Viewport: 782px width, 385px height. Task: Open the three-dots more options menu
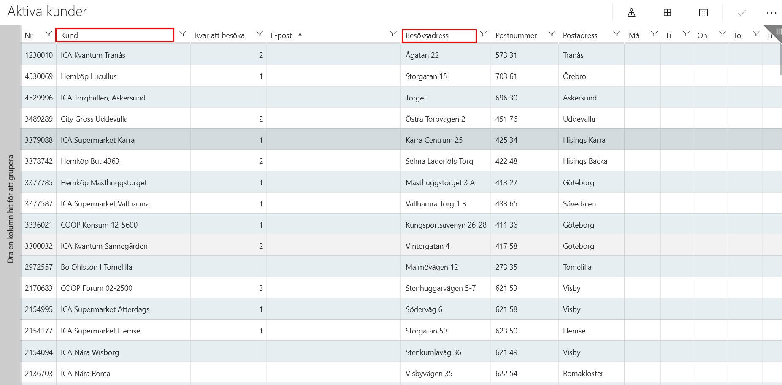click(771, 13)
